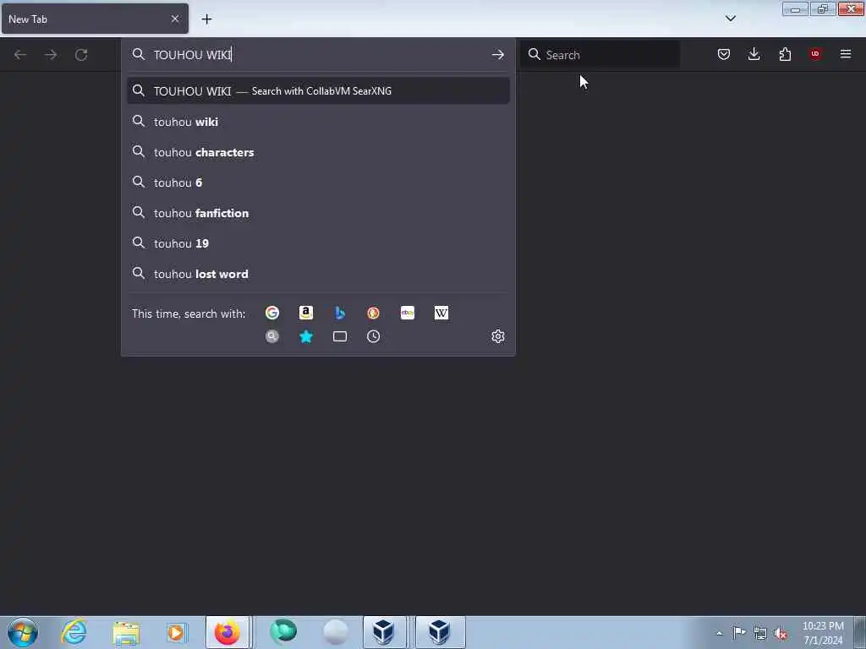This screenshot has height=649, width=866.
Task: Select the New Tab tab
Action: 95,19
